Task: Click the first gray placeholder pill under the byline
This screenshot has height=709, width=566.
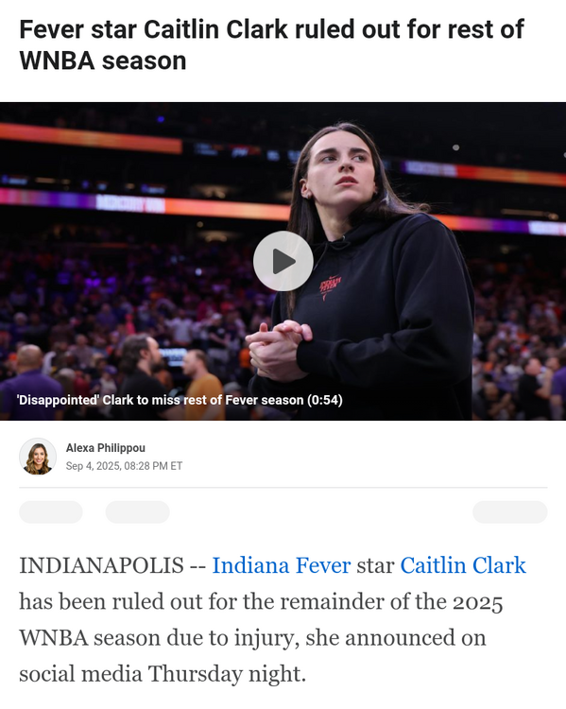Action: 51,511
